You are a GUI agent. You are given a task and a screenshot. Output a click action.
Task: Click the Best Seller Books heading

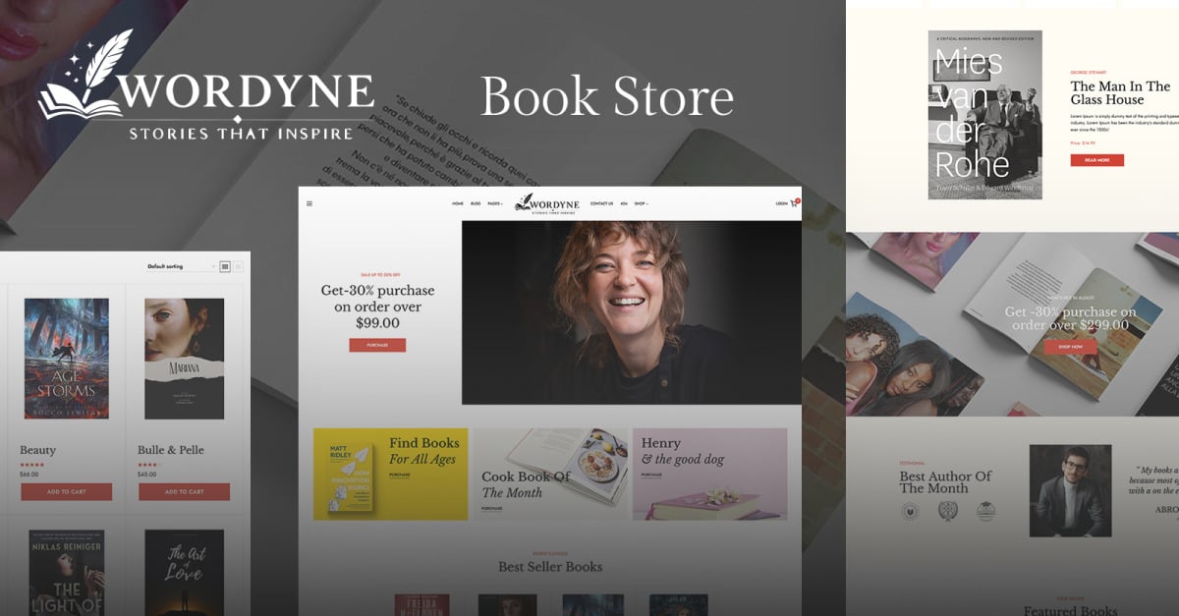[550, 566]
